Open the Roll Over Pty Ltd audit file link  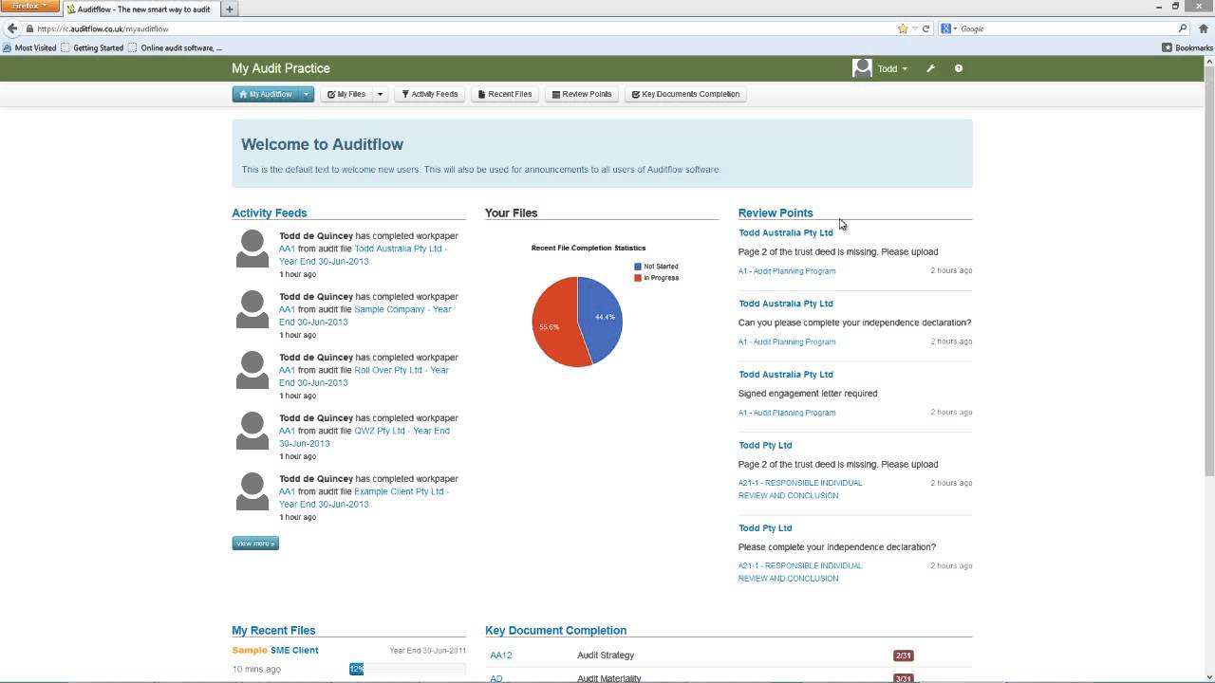point(364,376)
